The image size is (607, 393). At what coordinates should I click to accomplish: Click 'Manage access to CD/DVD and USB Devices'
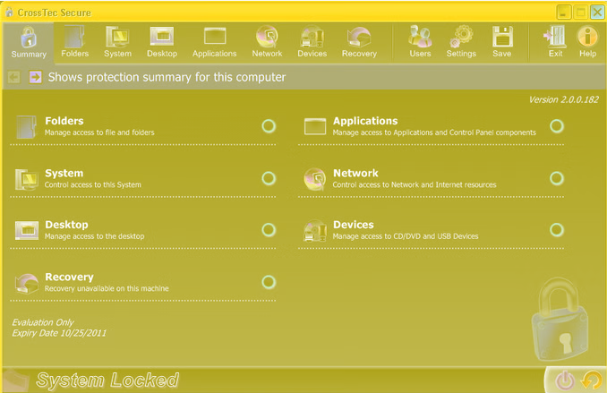(x=406, y=236)
